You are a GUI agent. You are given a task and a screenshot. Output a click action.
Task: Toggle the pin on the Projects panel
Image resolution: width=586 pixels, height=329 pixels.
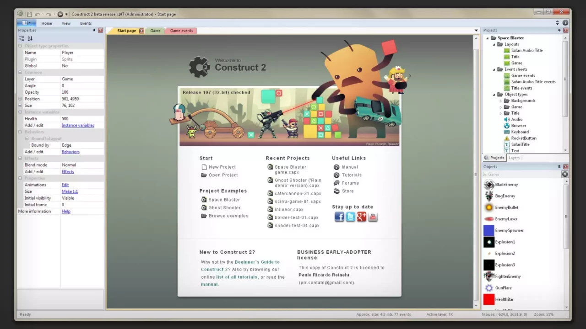(559, 30)
